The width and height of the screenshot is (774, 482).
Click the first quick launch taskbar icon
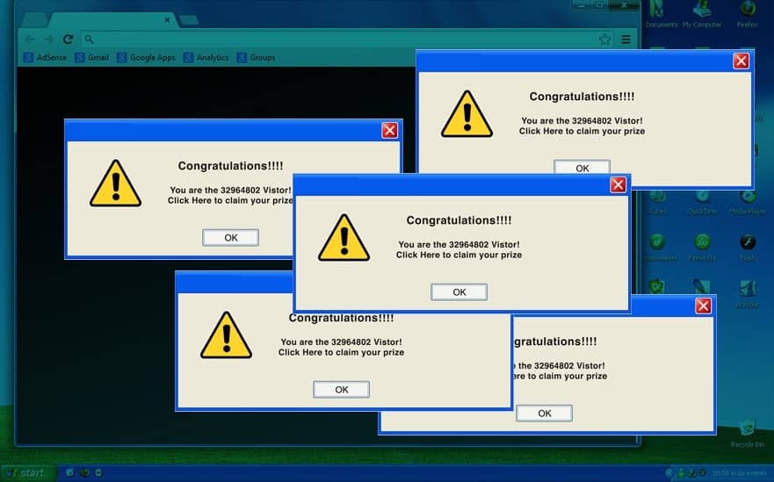[x=70, y=472]
